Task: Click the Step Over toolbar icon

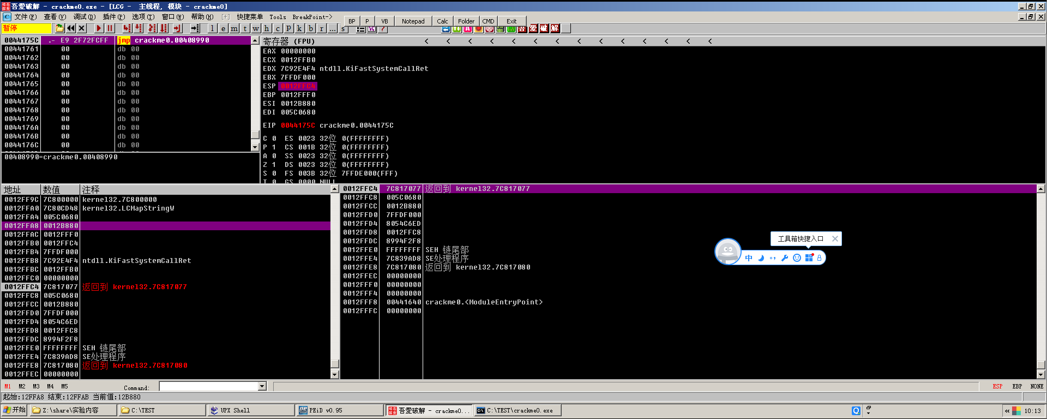Action: click(x=138, y=28)
